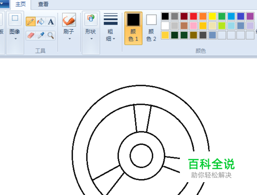The width and height of the screenshot is (257, 195).
Task: Switch to the 查看 View tab
Action: [43, 4]
